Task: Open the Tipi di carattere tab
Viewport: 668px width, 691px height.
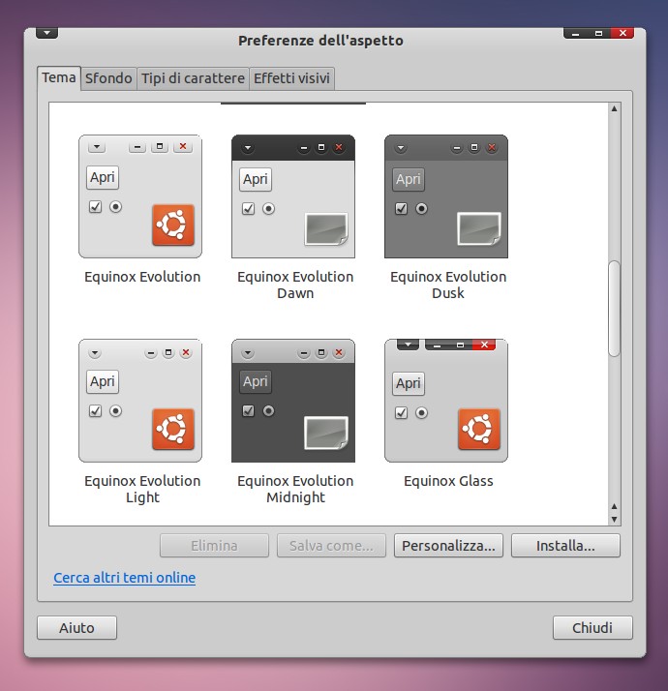Action: [x=193, y=78]
